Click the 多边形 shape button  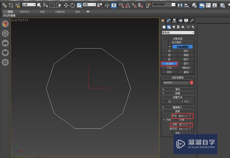(x=169, y=64)
